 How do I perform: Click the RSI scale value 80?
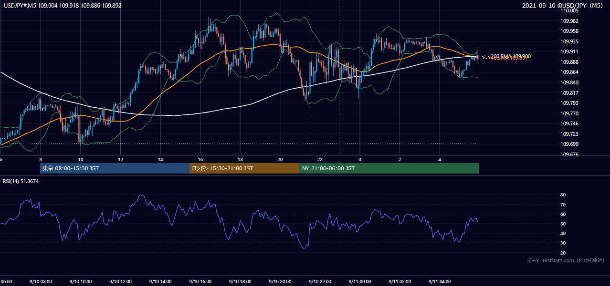(x=563, y=195)
